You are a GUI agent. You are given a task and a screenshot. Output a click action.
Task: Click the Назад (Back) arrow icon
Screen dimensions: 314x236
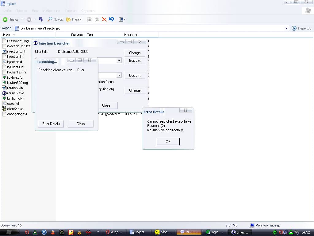coord(5,19)
